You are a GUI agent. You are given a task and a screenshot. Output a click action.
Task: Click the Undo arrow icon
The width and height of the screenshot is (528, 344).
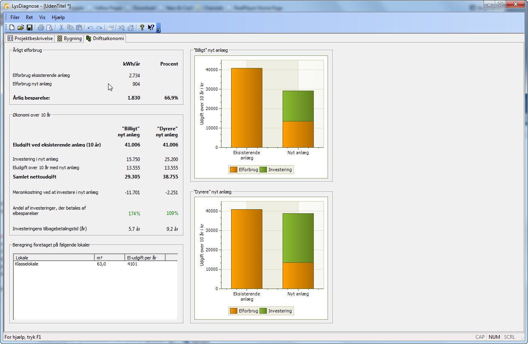click(90, 28)
